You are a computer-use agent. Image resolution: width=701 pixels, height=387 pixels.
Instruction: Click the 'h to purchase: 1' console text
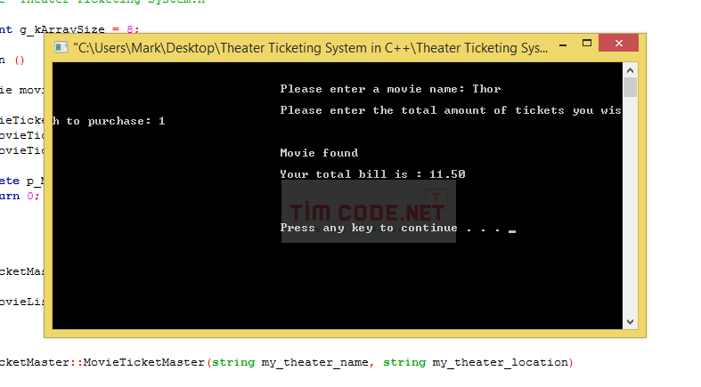click(x=109, y=121)
